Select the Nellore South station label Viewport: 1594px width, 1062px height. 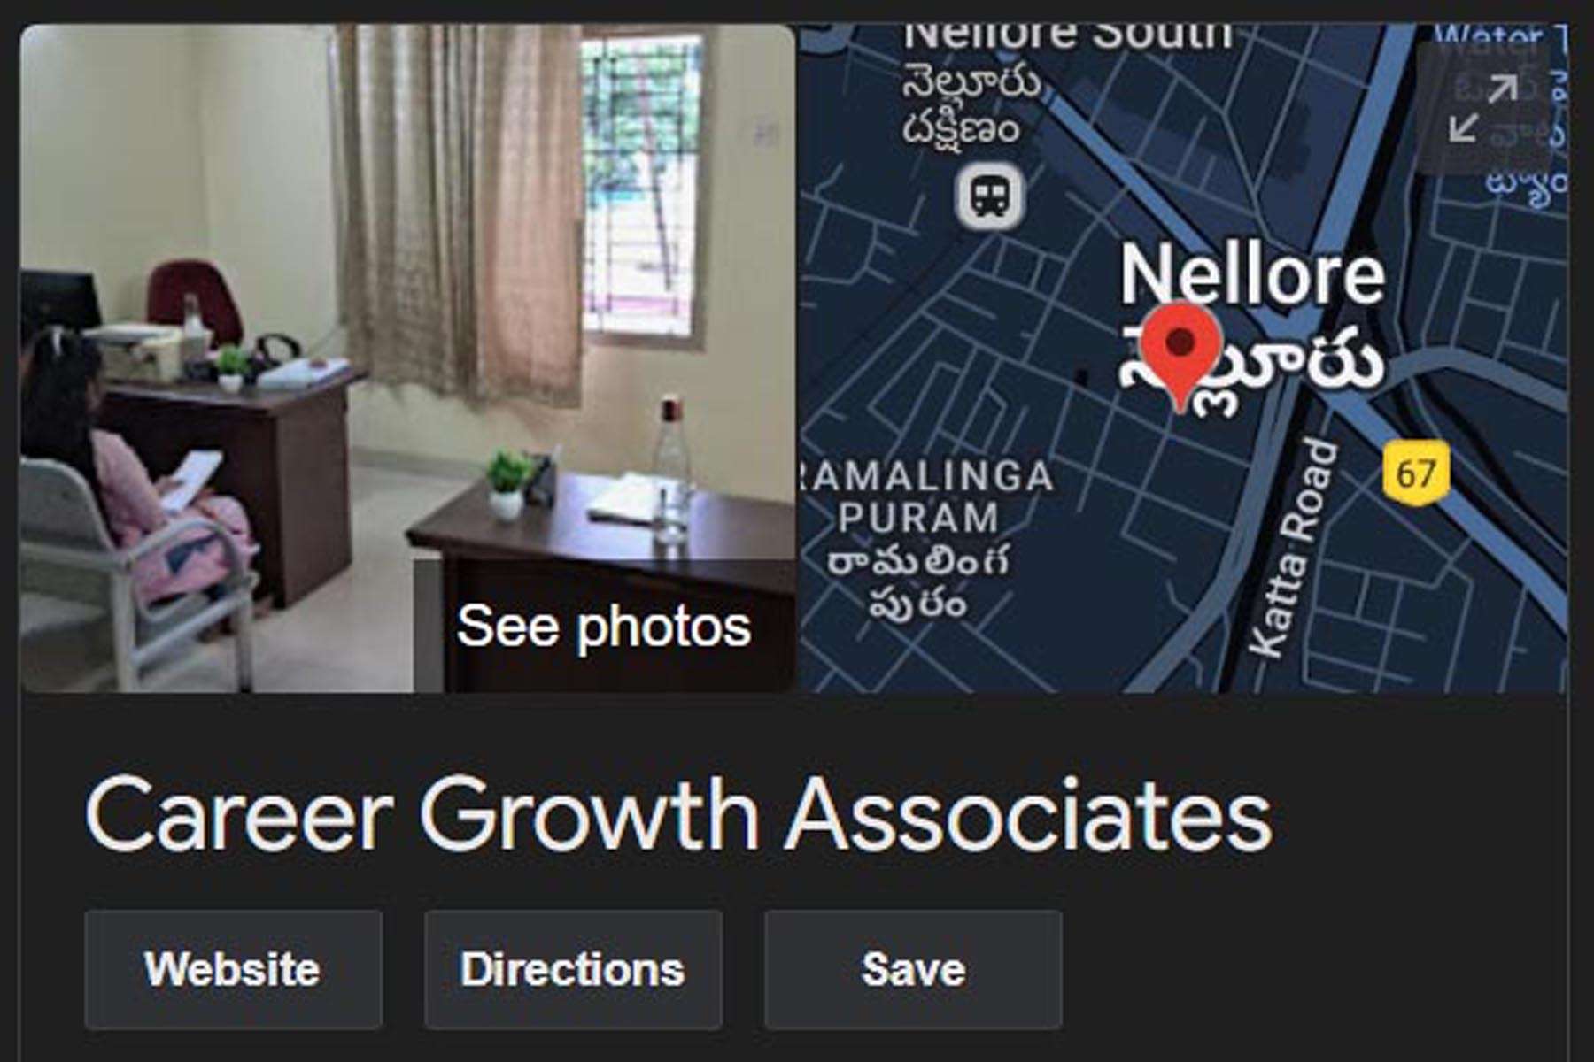[x=1067, y=37]
